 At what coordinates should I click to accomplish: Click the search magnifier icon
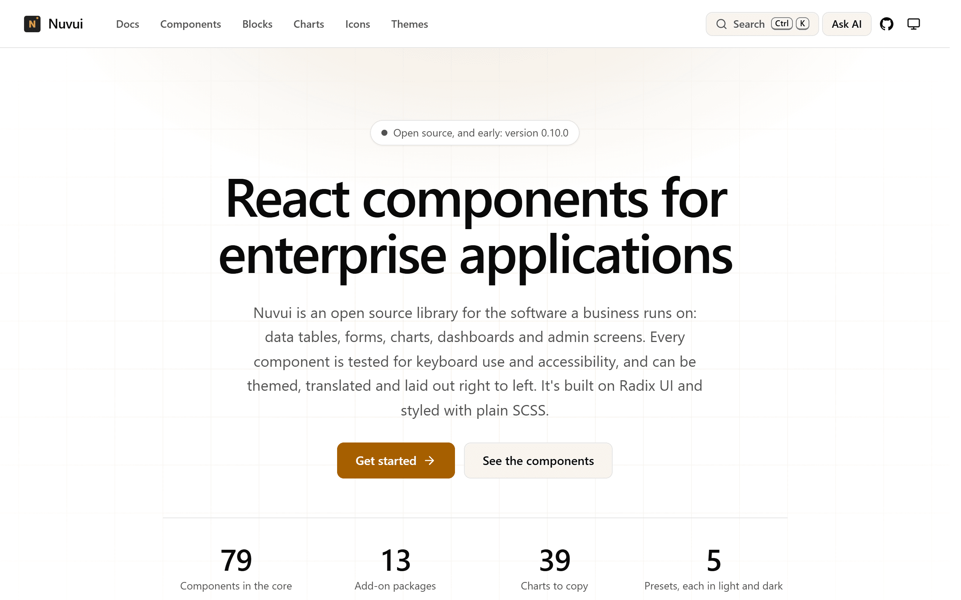point(721,24)
